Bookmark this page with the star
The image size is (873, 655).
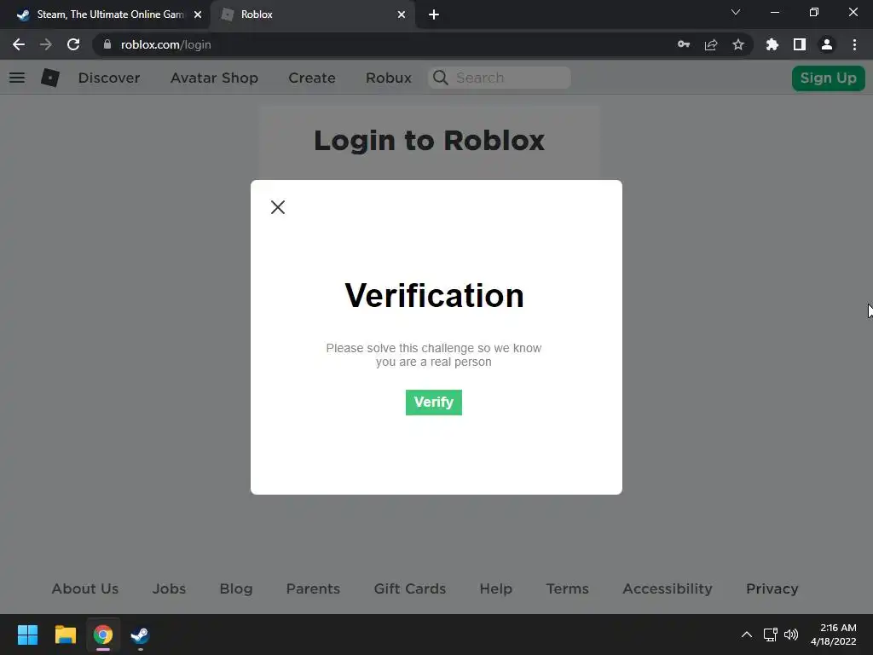tap(738, 44)
